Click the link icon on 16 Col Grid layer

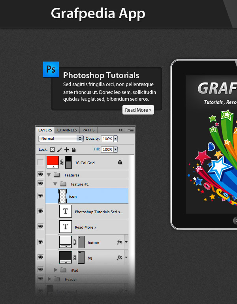[62, 162]
